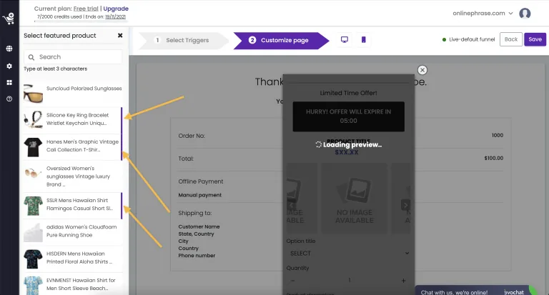
Task: Click the adidas shoe thumbnail
Action: pos(33,232)
